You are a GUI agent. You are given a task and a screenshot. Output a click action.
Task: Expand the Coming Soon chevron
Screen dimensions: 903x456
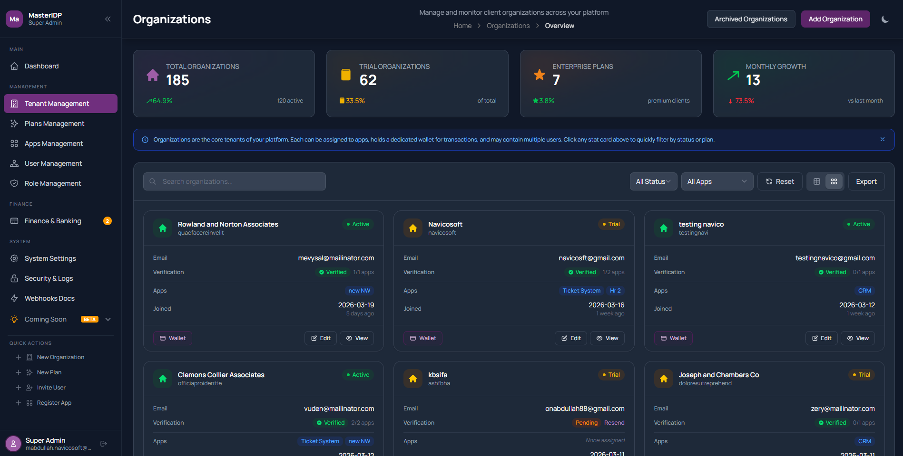(x=108, y=319)
